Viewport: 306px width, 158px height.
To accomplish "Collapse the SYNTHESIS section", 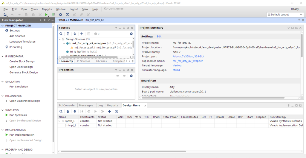I will click(2, 110).
